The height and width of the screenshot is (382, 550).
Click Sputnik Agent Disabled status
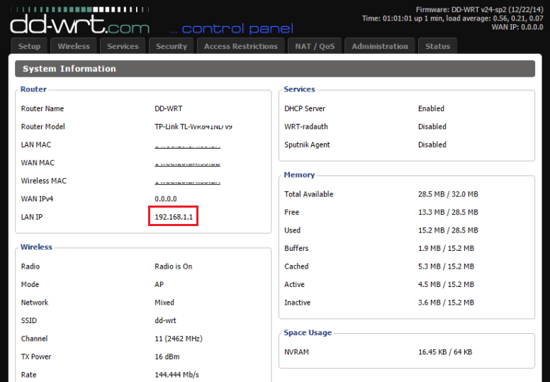click(x=432, y=145)
